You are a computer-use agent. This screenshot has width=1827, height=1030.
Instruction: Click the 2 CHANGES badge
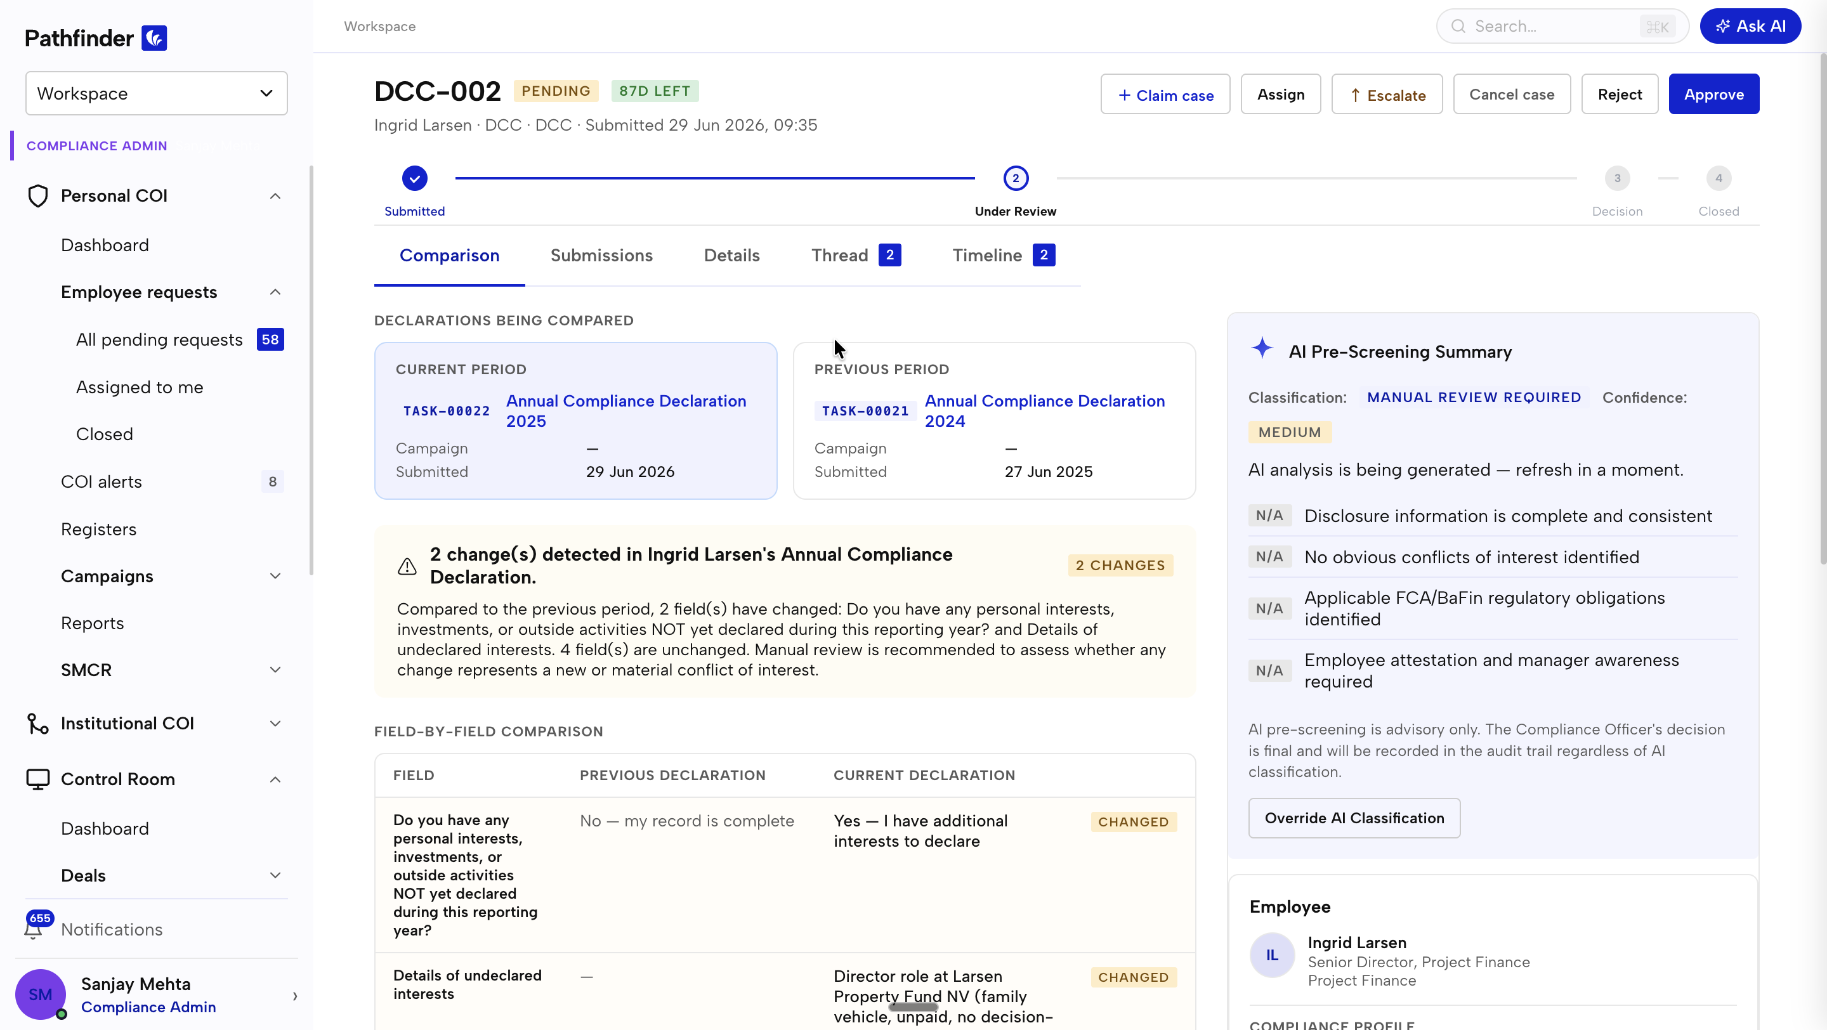click(1120, 566)
